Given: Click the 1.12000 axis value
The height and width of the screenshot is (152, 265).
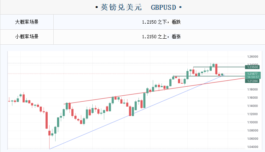Looking at the screenshot, I should (253, 114).
